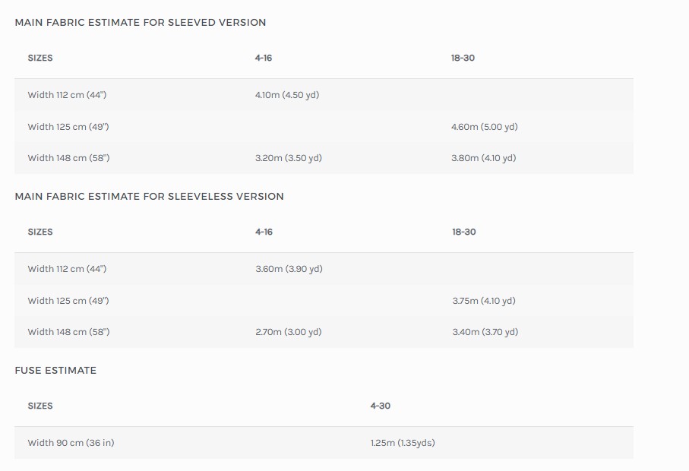Select the 3.60m (3.90 yd) sleeveless cell
This screenshot has width=689, height=471.
[289, 269]
